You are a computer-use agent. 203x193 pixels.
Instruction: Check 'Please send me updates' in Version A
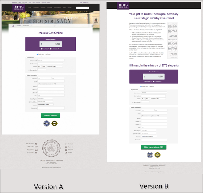(38, 84)
